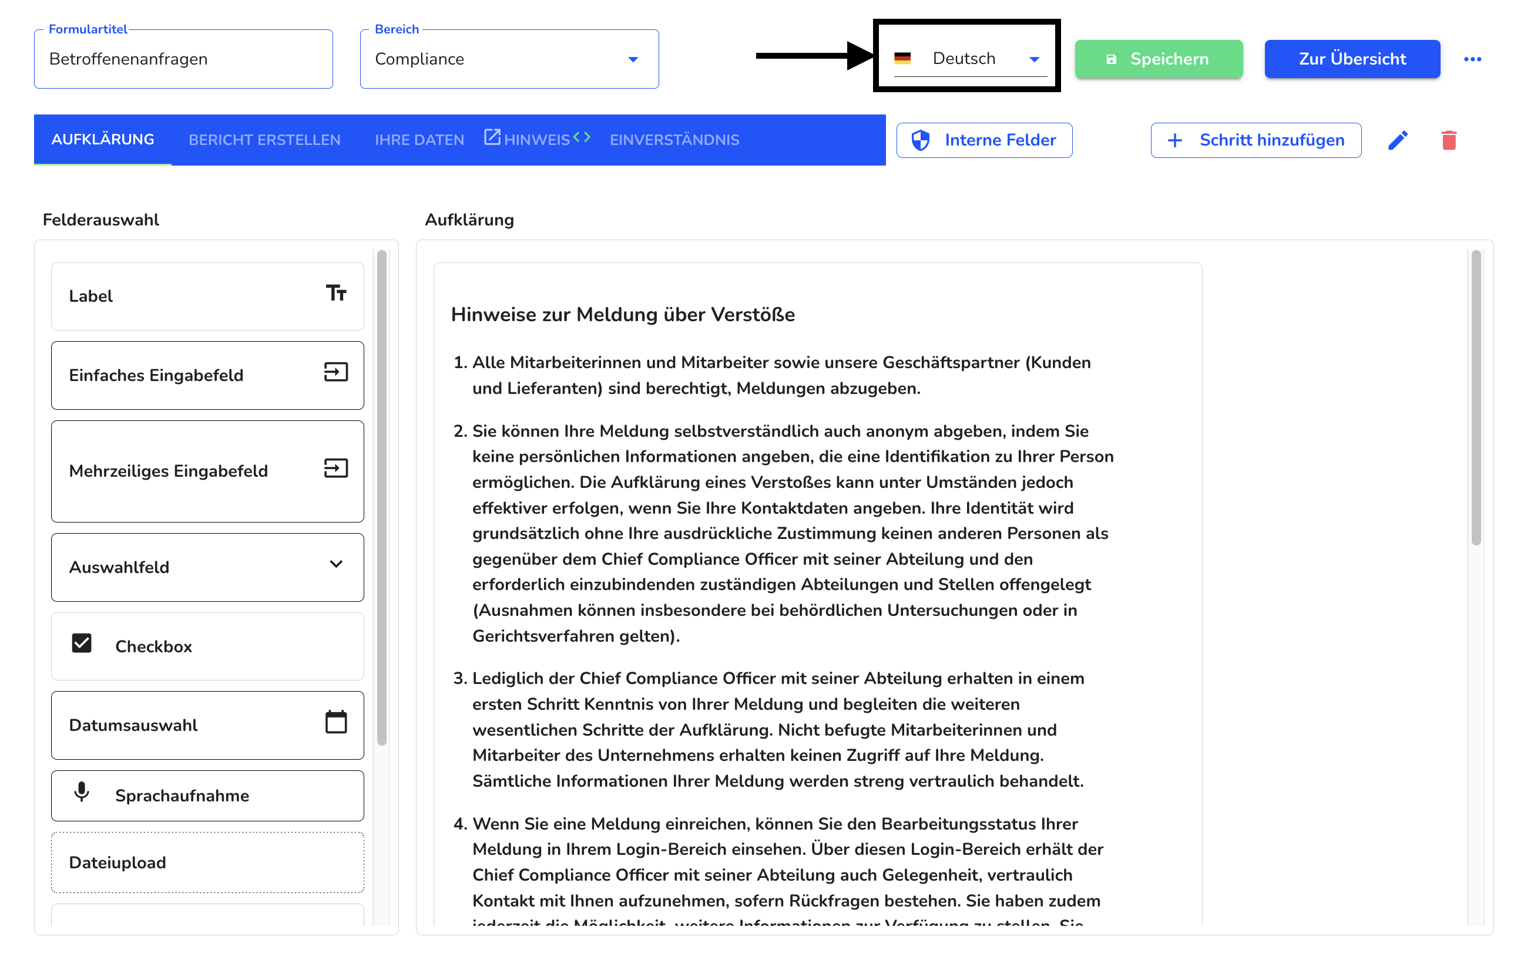Click the calendar icon in Datumsauswahl
Image resolution: width=1524 pixels, height=957 pixels.
point(336,722)
